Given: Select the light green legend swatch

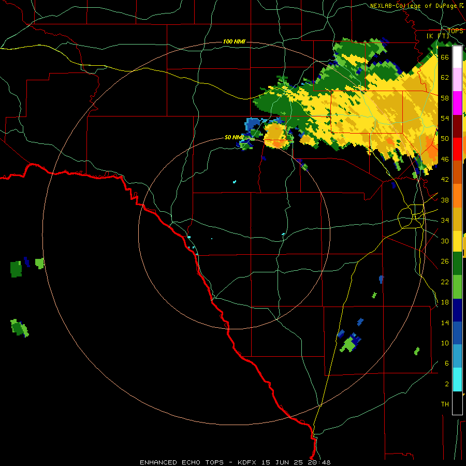Looking at the screenshot, I should coord(457,287).
